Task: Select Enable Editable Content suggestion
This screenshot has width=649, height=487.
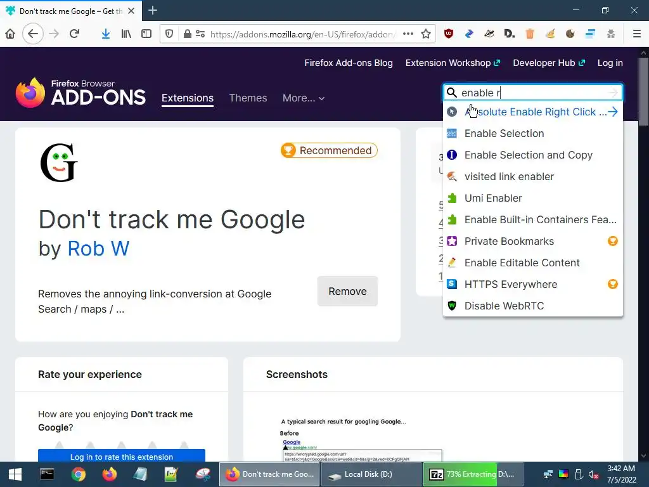Action: click(x=532, y=263)
